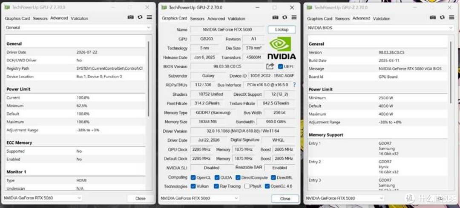Screen dimensions: 460x208
Task: Click Build Date row in right window
Action: tap(378, 61)
